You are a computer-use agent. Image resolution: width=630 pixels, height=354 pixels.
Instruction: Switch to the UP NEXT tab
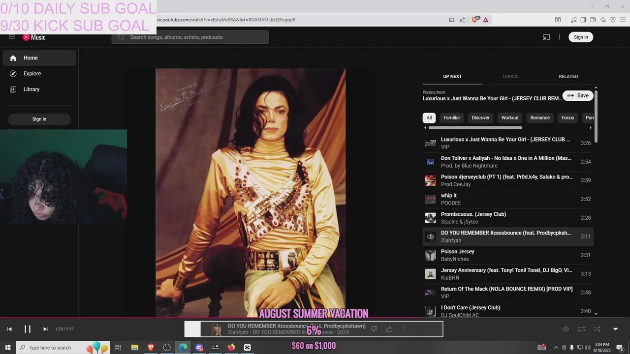(452, 76)
